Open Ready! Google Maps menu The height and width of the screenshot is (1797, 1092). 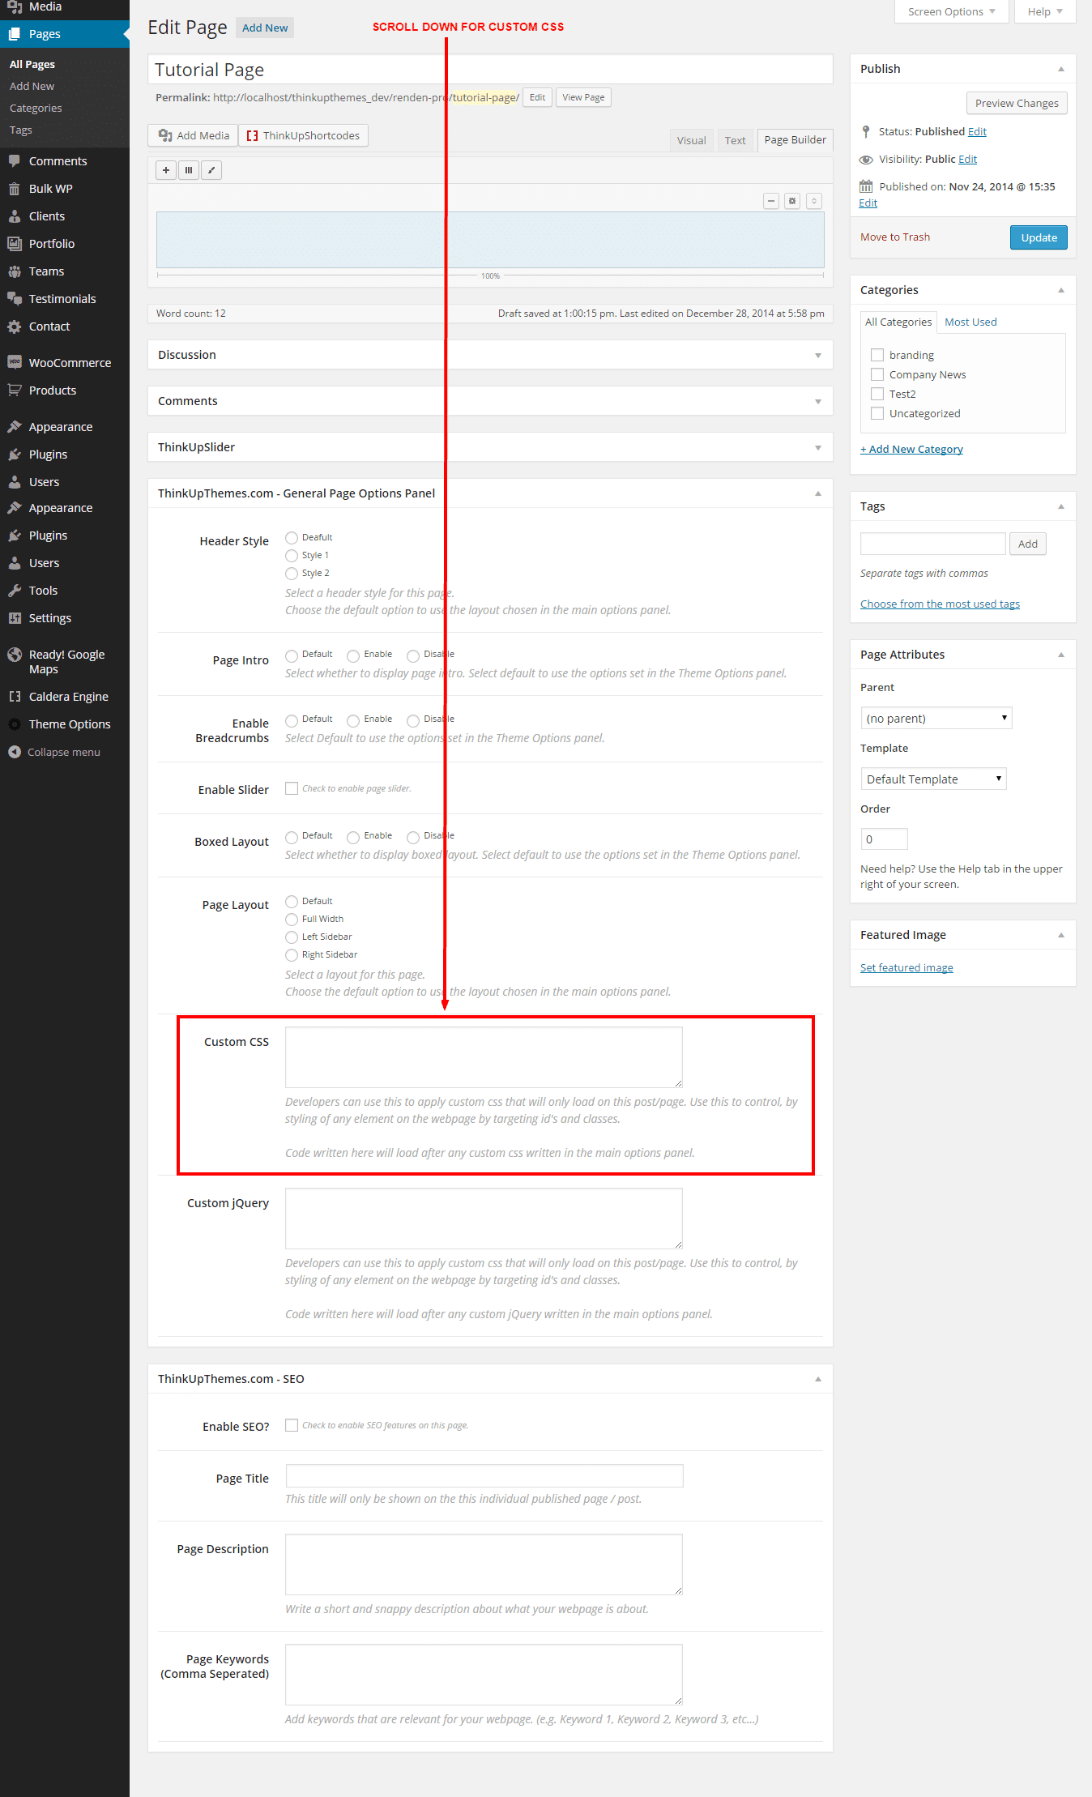[x=66, y=661]
